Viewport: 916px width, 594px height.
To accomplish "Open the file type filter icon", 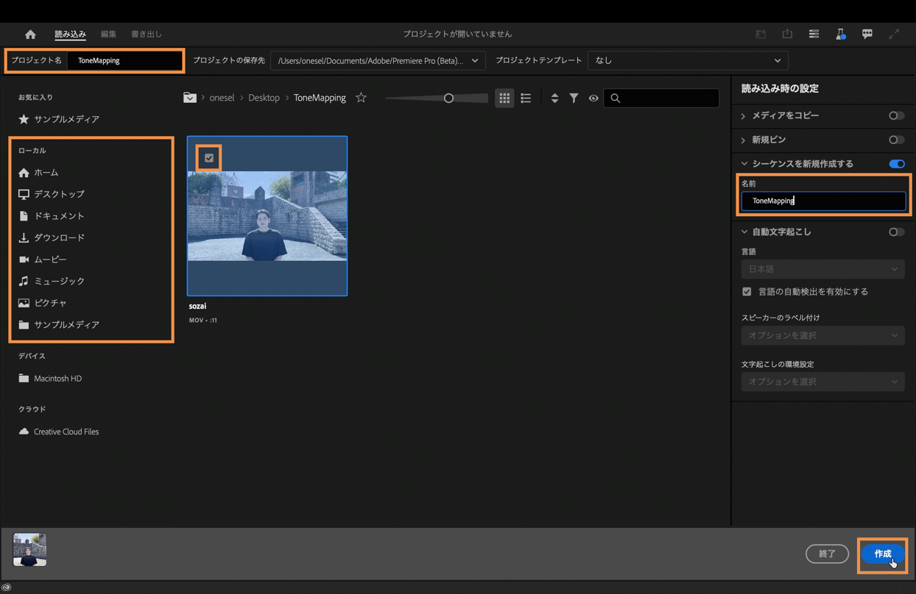I will pyautogui.click(x=574, y=98).
